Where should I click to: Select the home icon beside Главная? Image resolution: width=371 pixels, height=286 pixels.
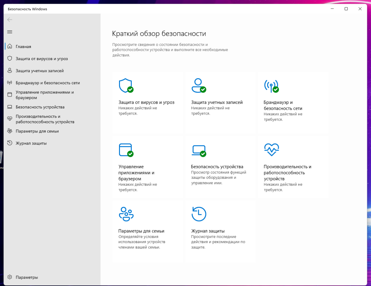(x=10, y=46)
